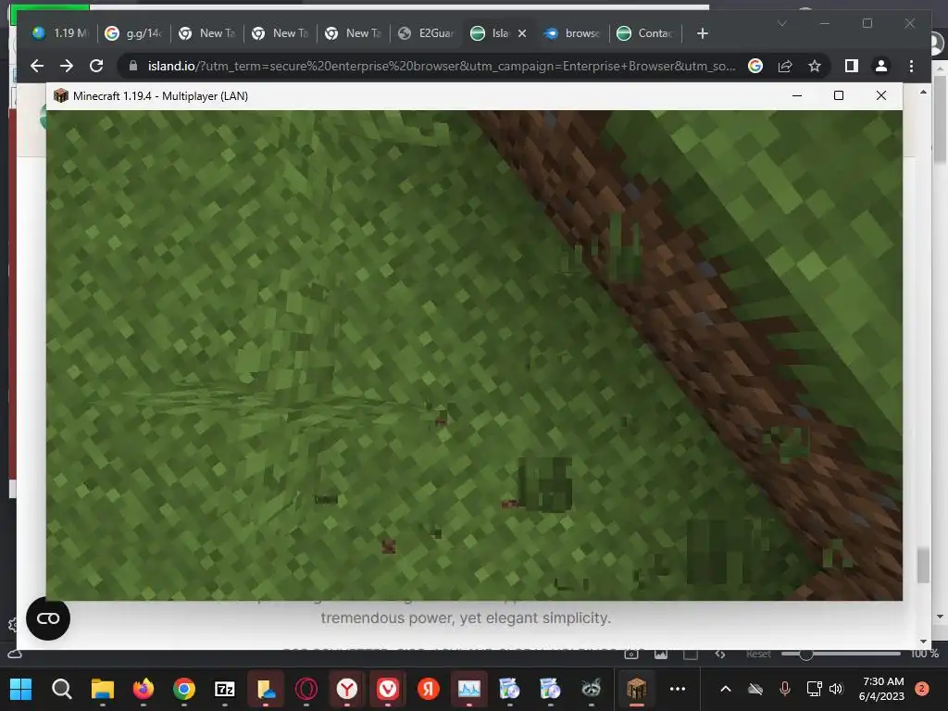Image resolution: width=948 pixels, height=711 pixels.
Task: Maximize the Minecraft 1.19.4 window
Action: click(839, 95)
